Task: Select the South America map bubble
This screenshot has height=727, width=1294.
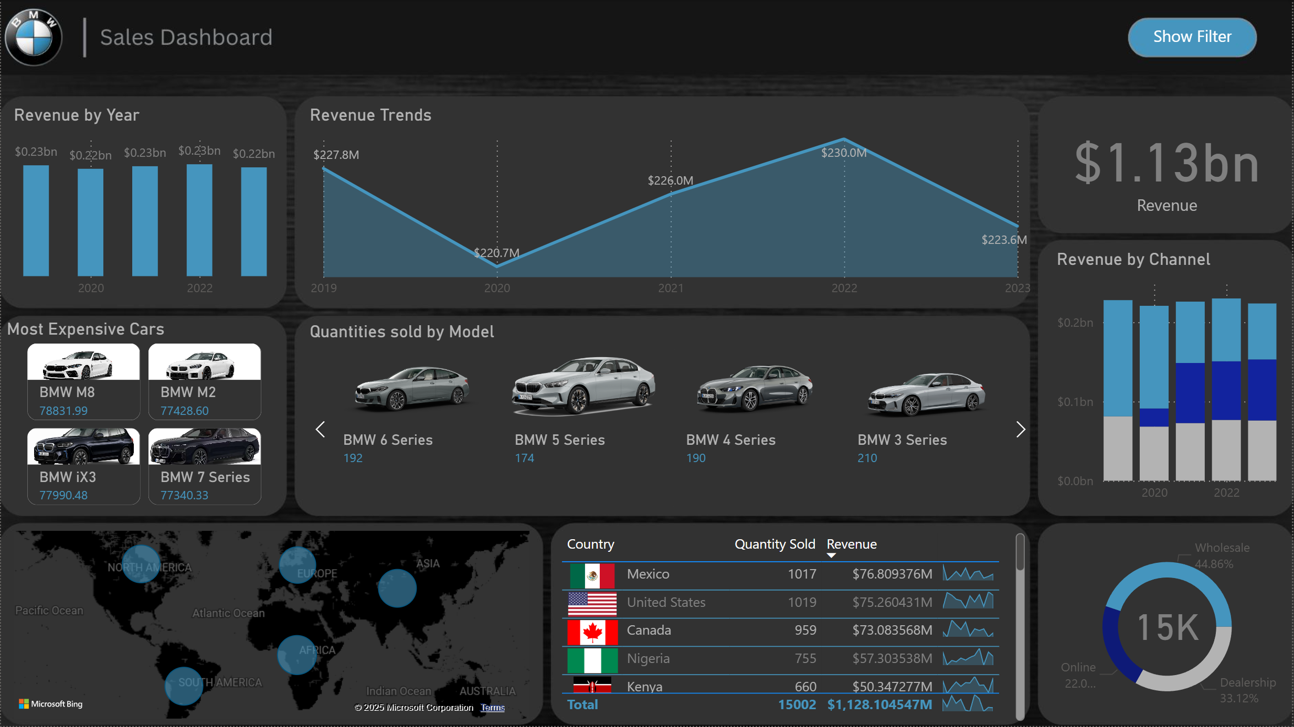Action: coord(184,686)
